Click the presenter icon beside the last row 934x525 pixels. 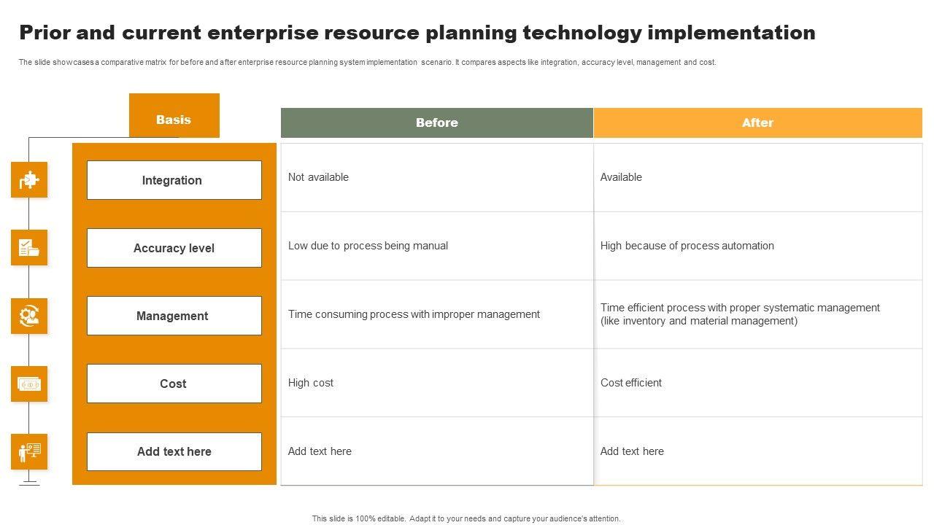pos(29,451)
